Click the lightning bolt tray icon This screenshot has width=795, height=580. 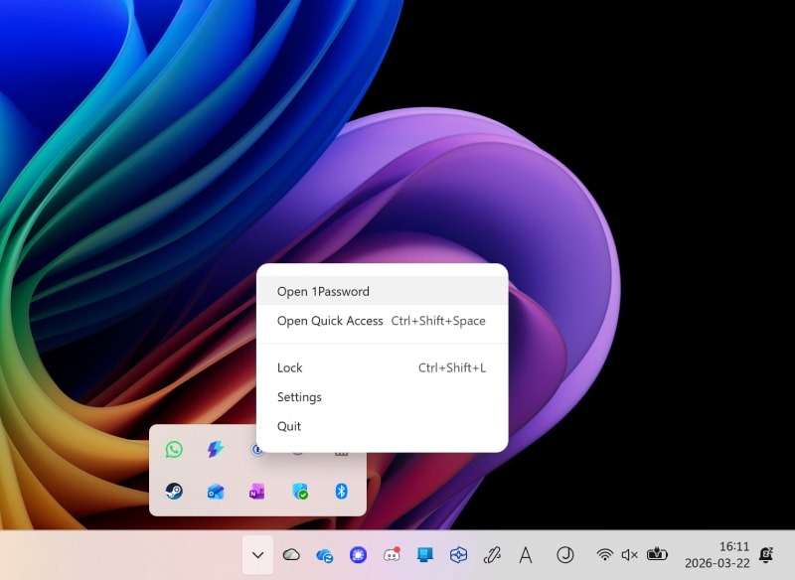tap(216, 450)
